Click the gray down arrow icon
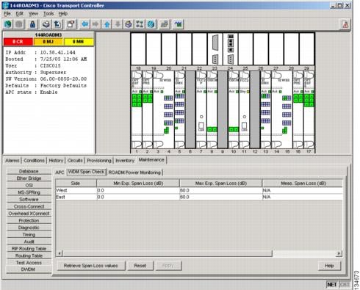Screen dimensions: 360x290 pos(118,24)
